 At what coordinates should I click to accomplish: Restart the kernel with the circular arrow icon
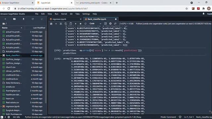coord(85,23)
